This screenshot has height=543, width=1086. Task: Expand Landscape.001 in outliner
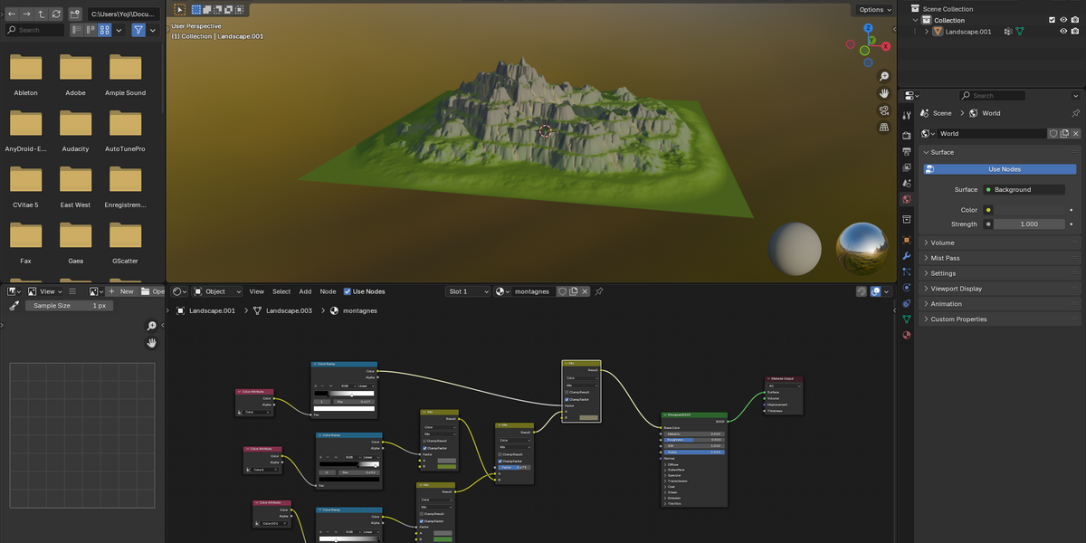(x=926, y=31)
